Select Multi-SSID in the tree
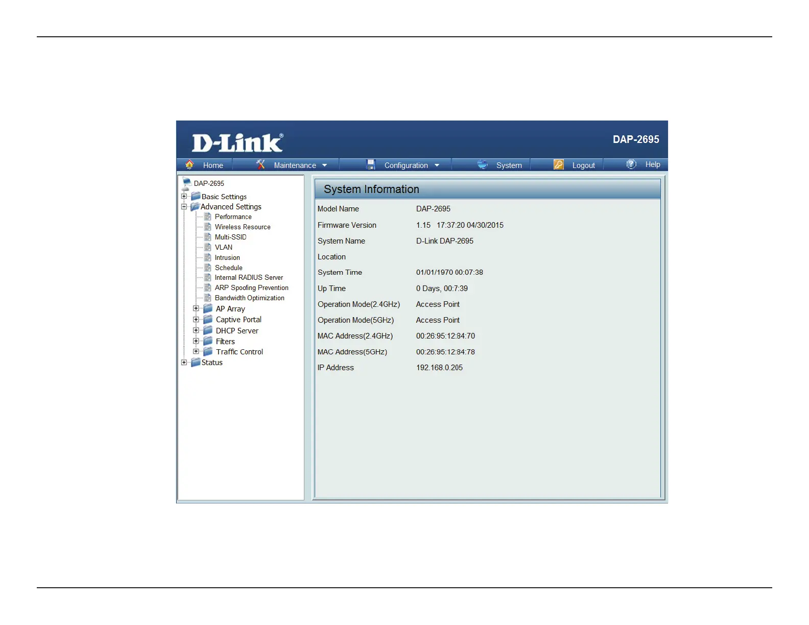809x625 pixels. pyautogui.click(x=230, y=237)
